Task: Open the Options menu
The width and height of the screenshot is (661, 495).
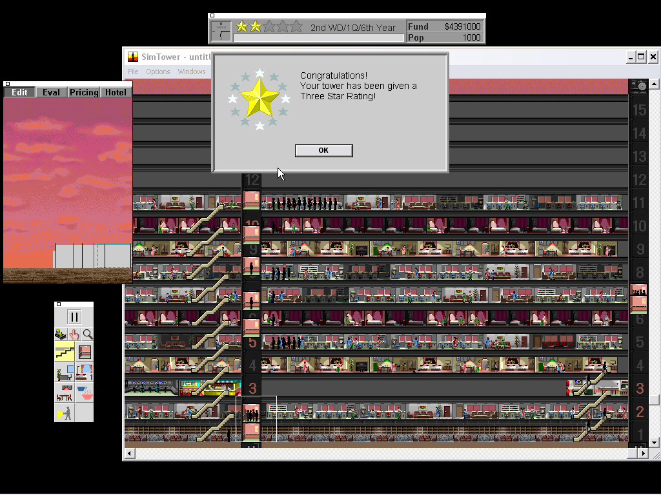Action: pyautogui.click(x=158, y=72)
